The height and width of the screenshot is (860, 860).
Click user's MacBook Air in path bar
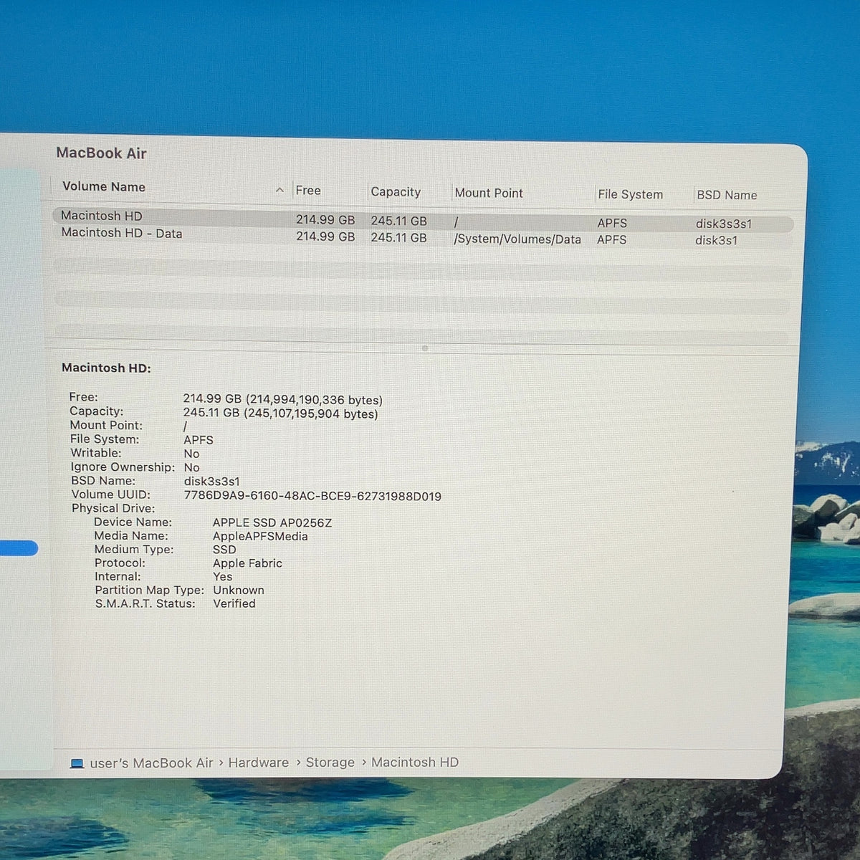pos(151,763)
